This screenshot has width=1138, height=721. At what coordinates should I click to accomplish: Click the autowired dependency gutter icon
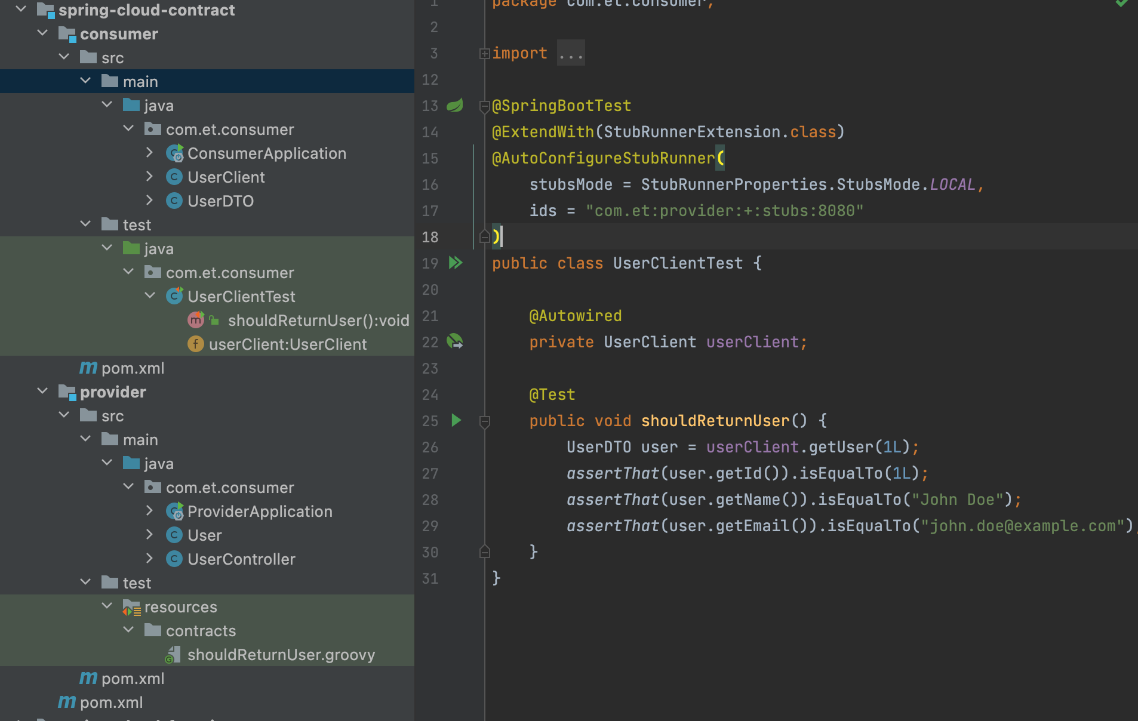[x=455, y=341]
